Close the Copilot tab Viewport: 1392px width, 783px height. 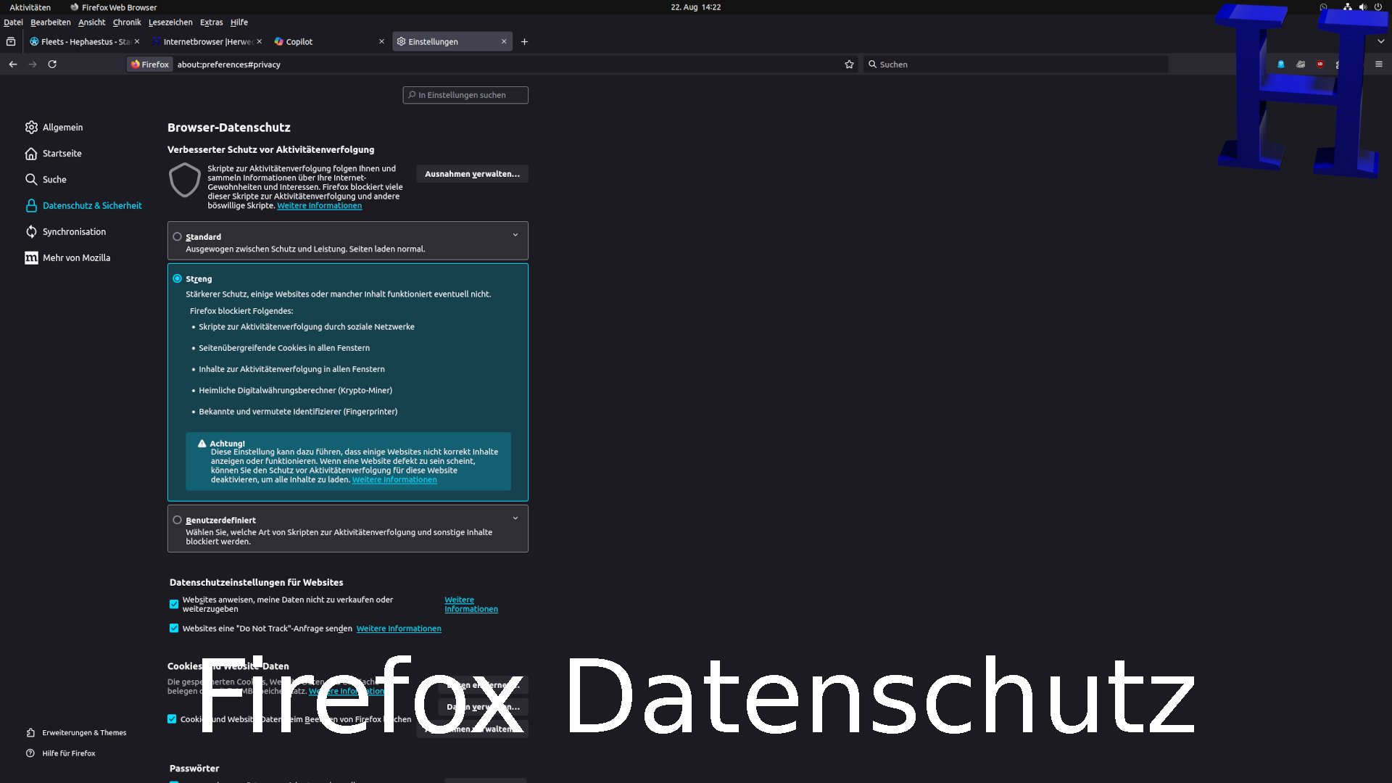pos(381,41)
